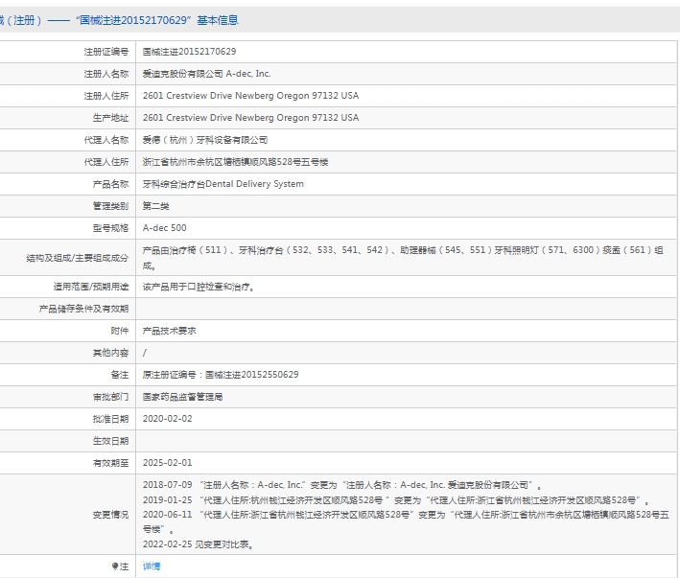Click the 批准日期 row label
The height and width of the screenshot is (578, 680).
(x=110, y=419)
